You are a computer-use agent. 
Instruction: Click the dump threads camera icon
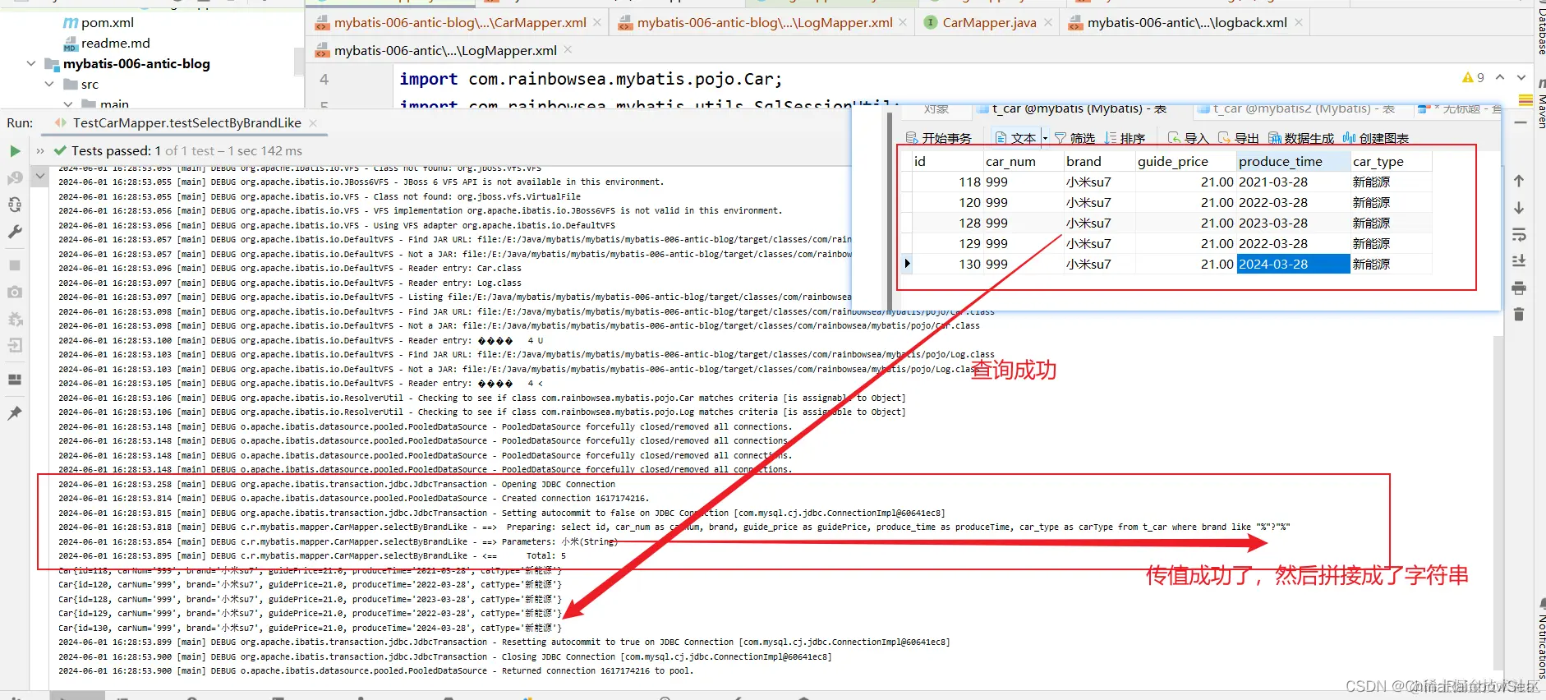click(x=15, y=292)
